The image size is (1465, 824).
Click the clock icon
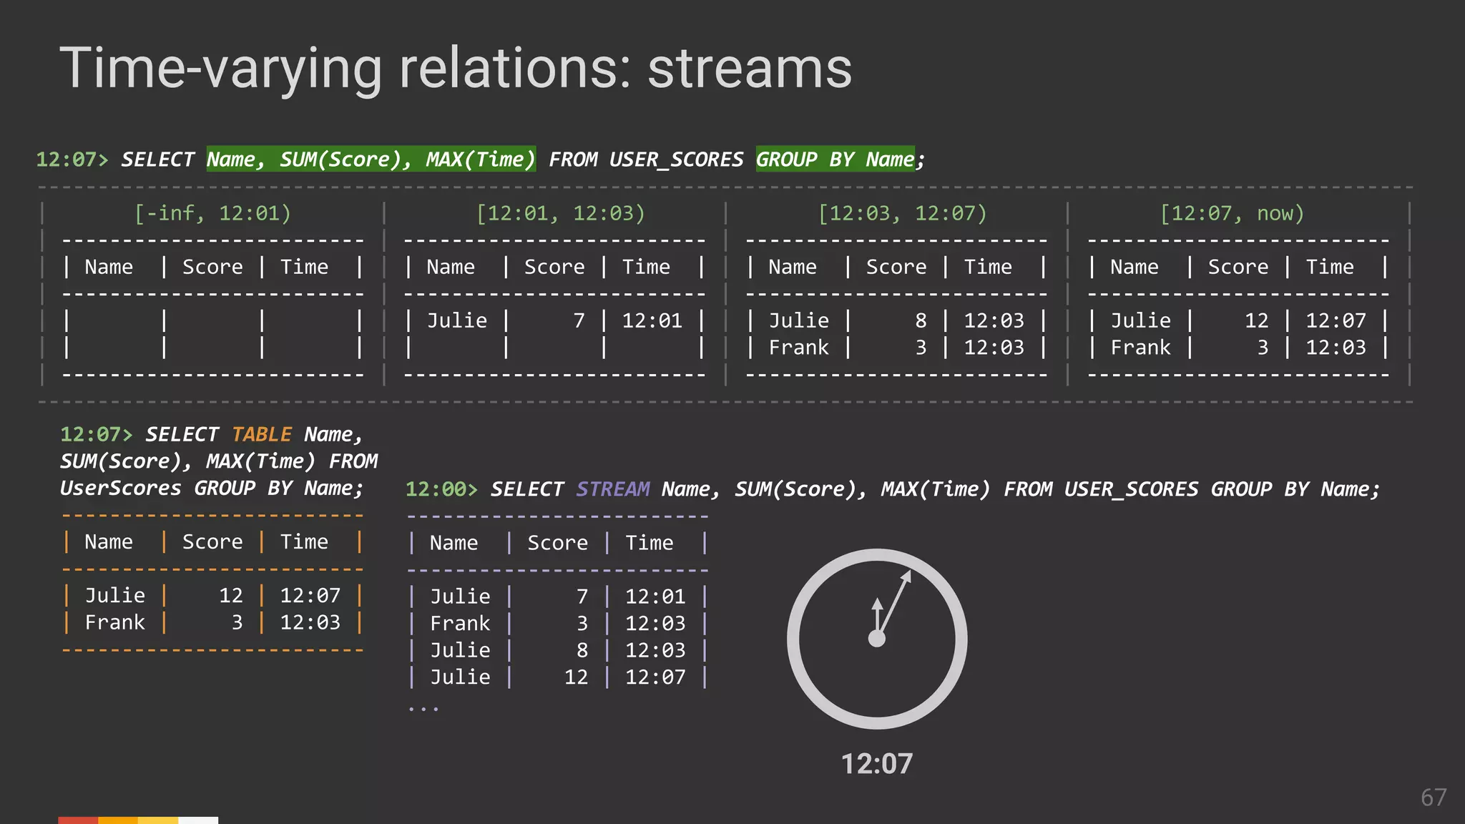[877, 639]
